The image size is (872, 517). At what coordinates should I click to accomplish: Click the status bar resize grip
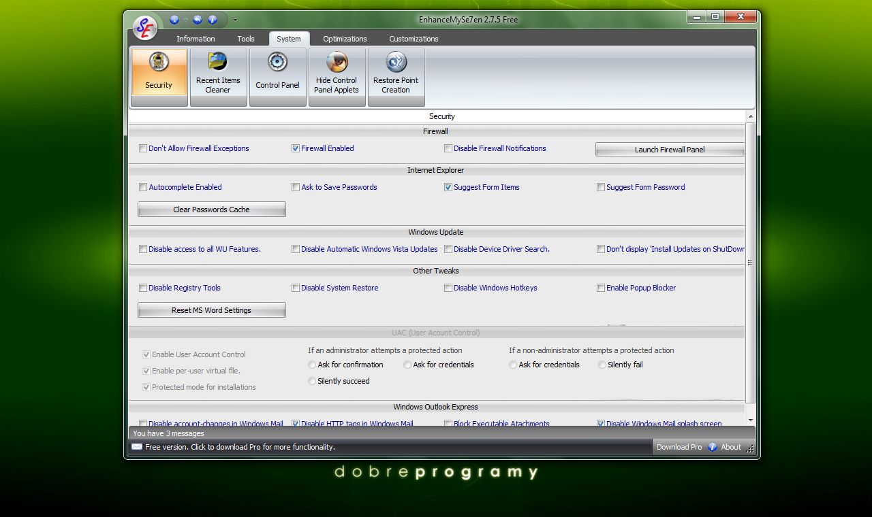[x=750, y=448]
